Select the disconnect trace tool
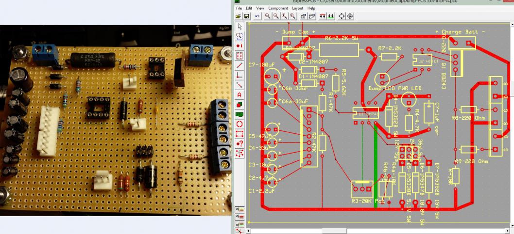The height and width of the screenshot is (234, 514). tap(240, 85)
